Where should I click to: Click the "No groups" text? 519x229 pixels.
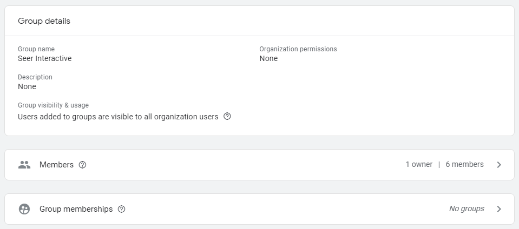click(467, 208)
